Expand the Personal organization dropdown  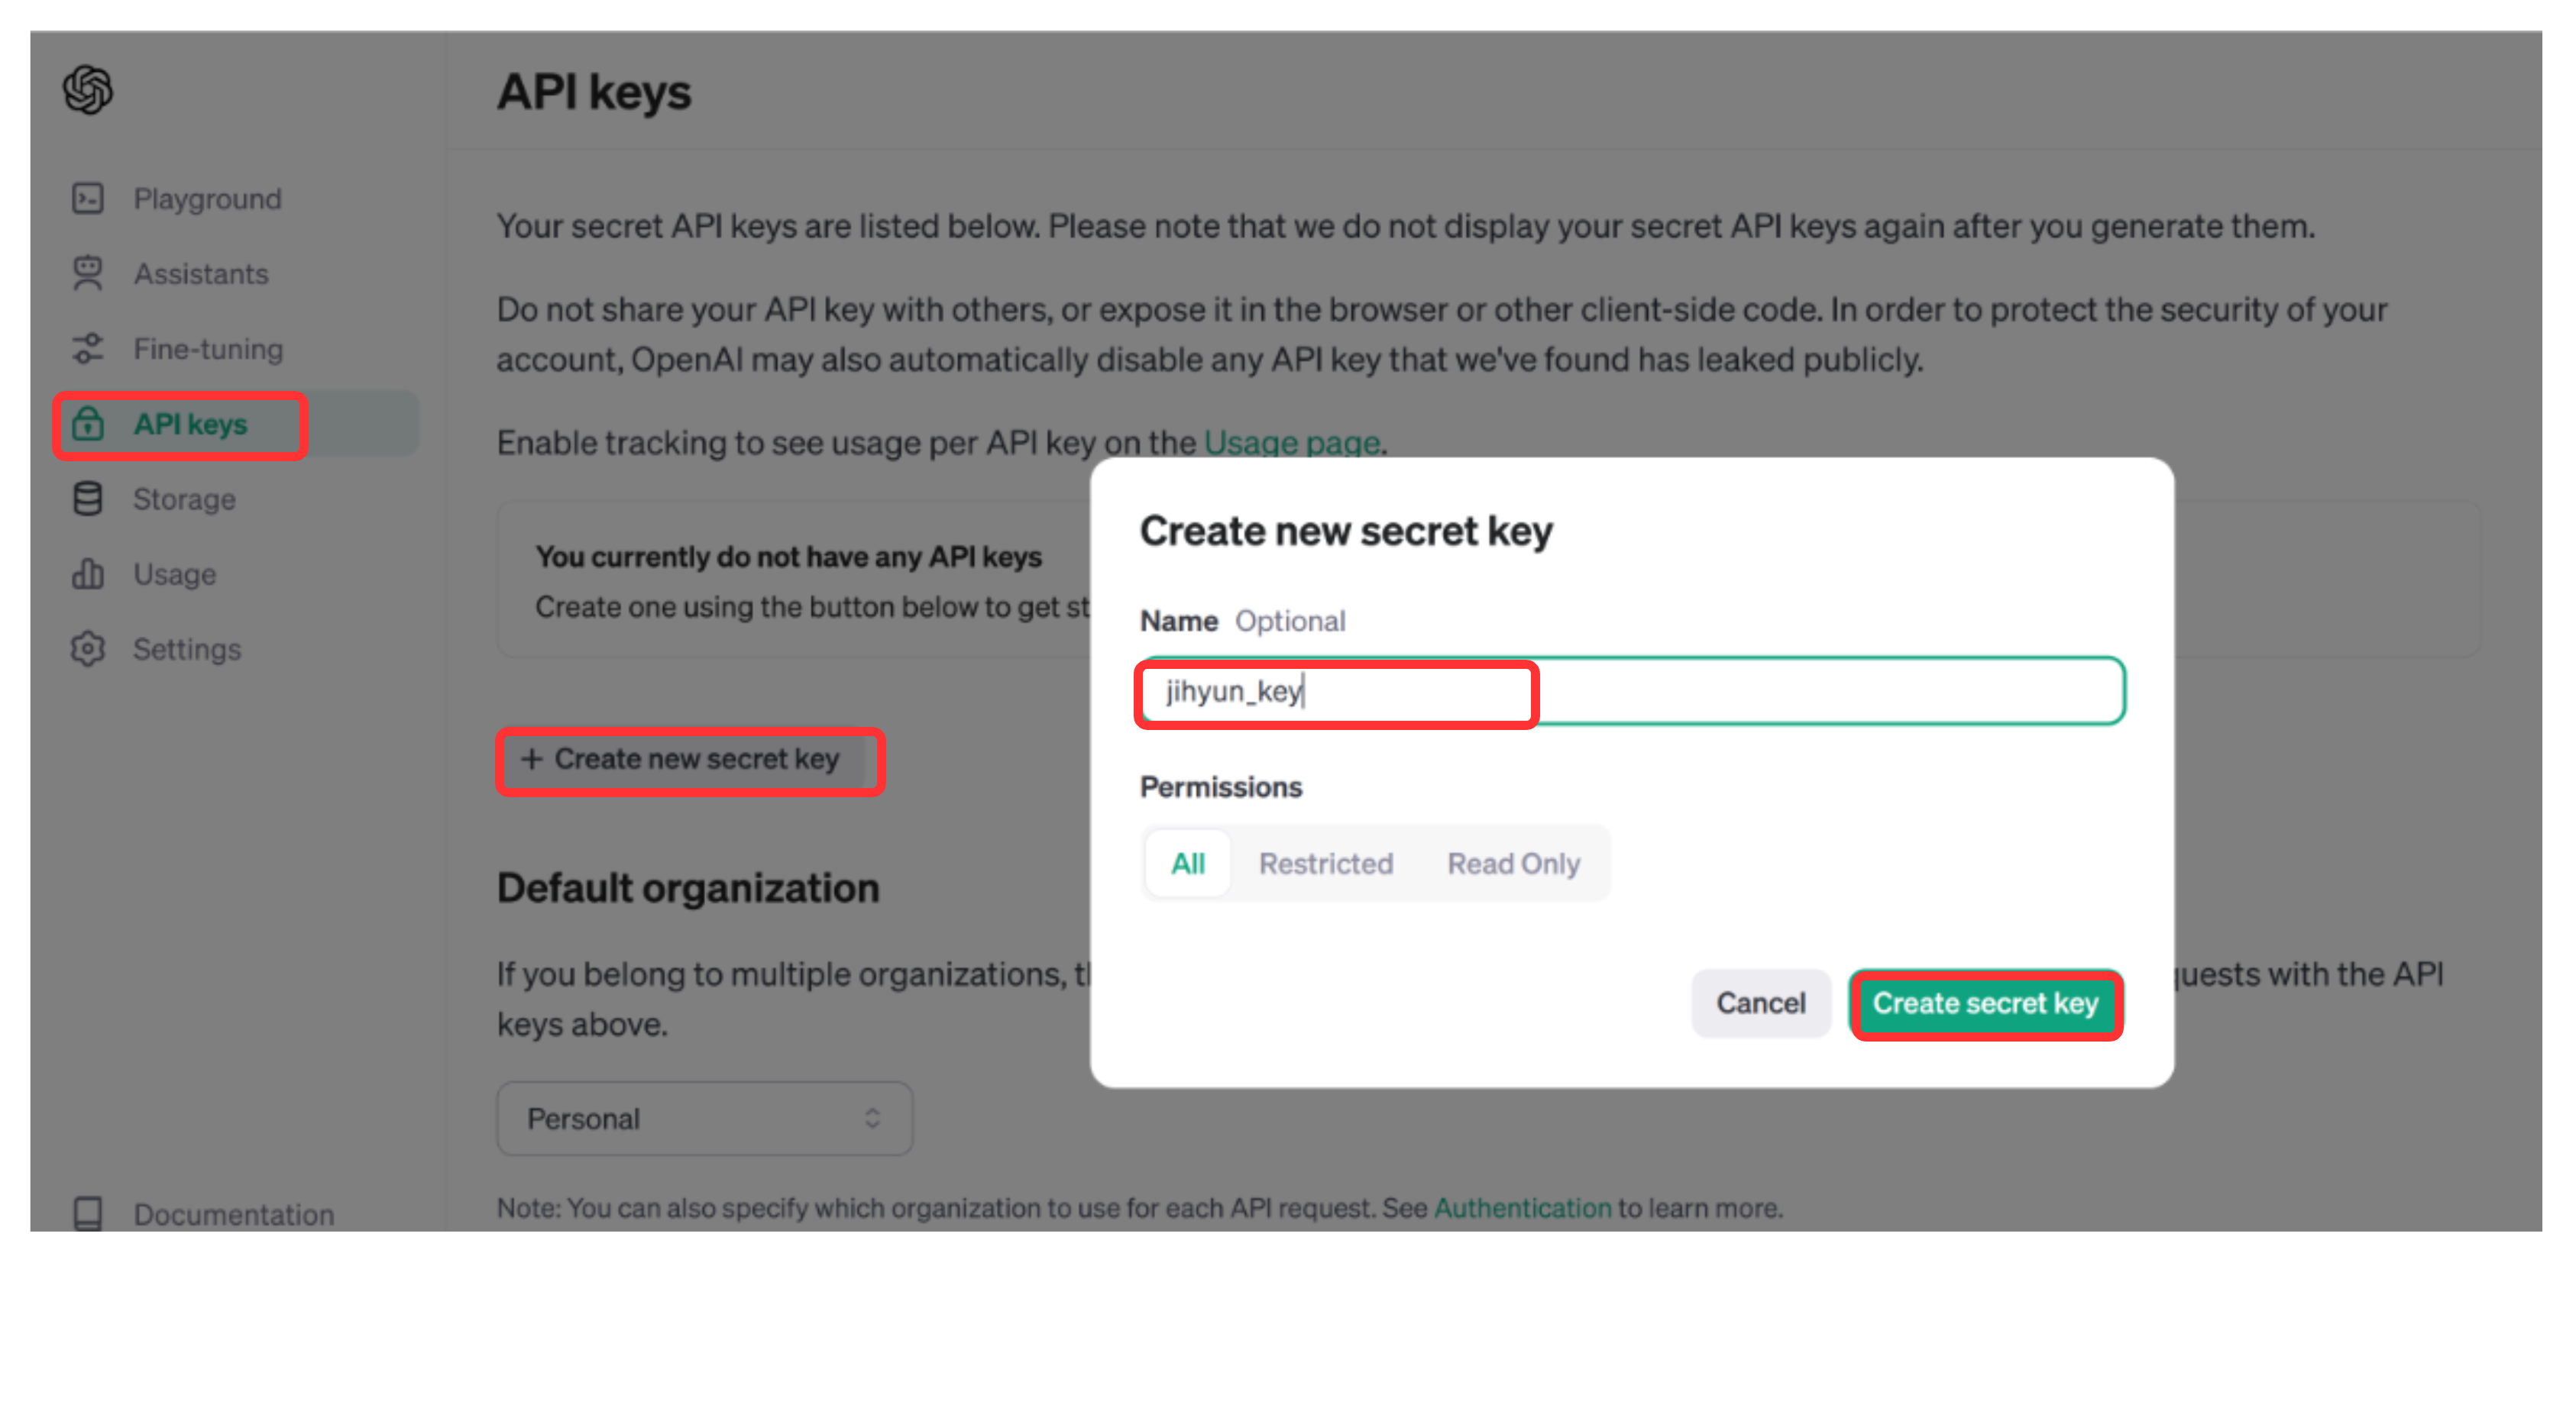pos(705,1118)
